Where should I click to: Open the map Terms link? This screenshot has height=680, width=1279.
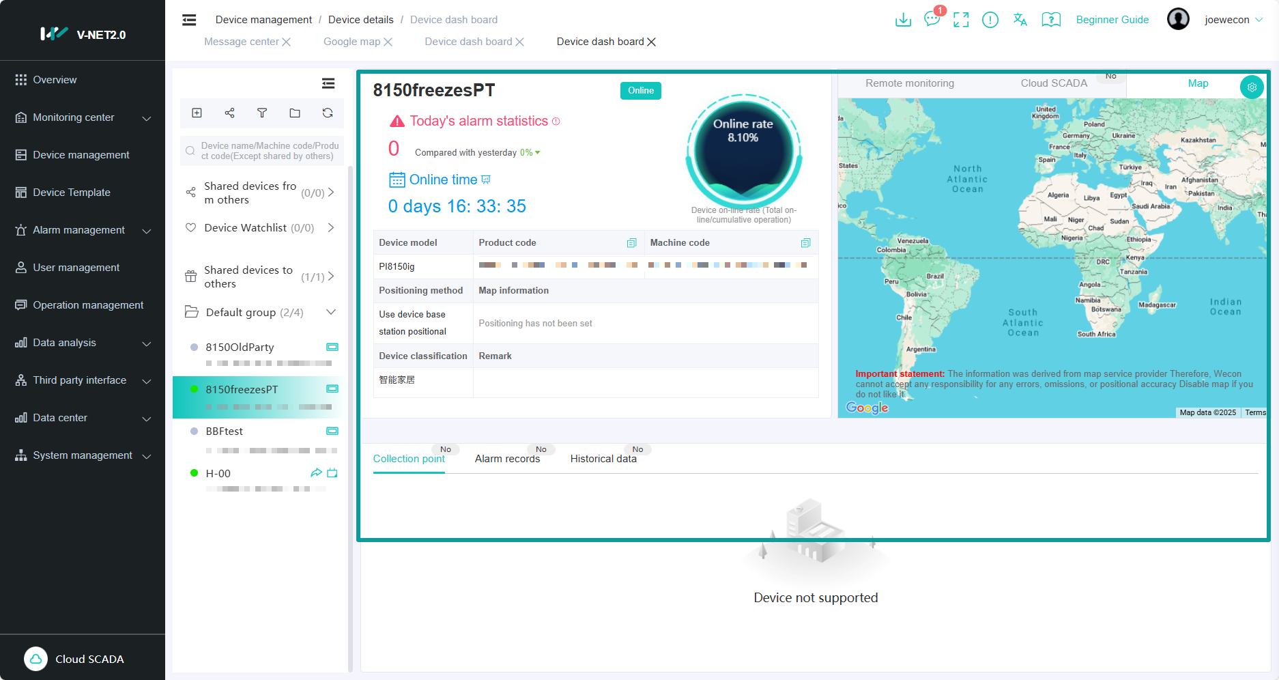[x=1255, y=412]
